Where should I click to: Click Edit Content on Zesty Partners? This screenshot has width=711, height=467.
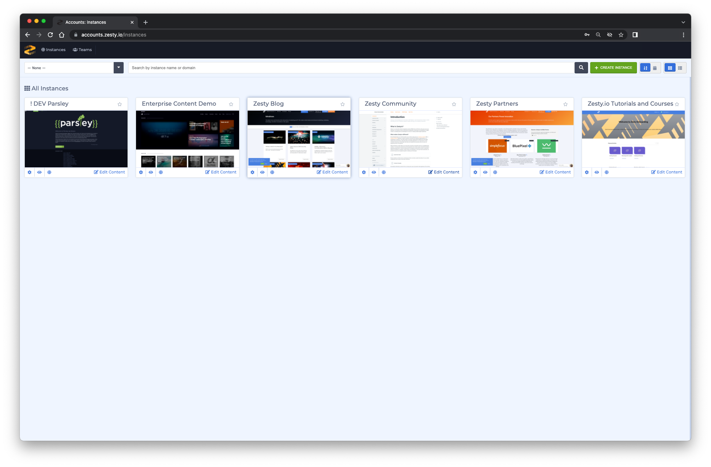[554, 172]
